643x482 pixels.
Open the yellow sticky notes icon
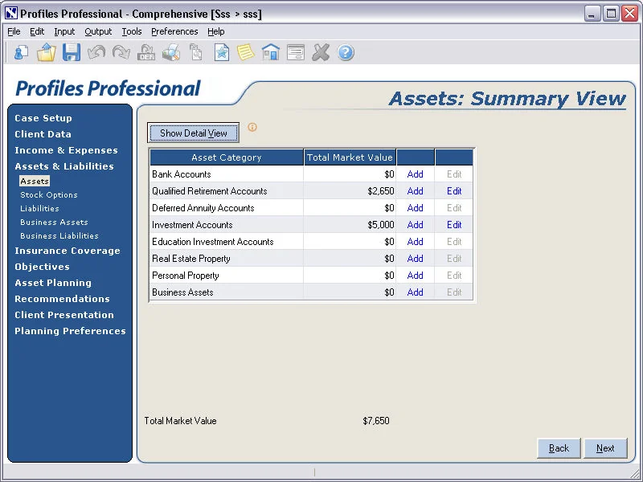pyautogui.click(x=246, y=52)
